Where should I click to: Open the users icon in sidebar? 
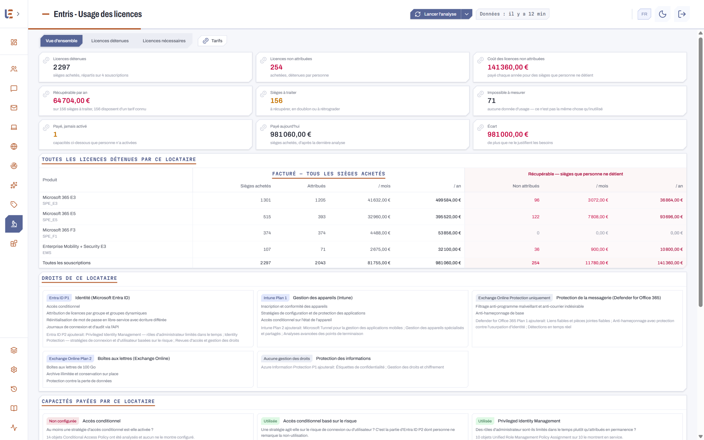tap(14, 69)
